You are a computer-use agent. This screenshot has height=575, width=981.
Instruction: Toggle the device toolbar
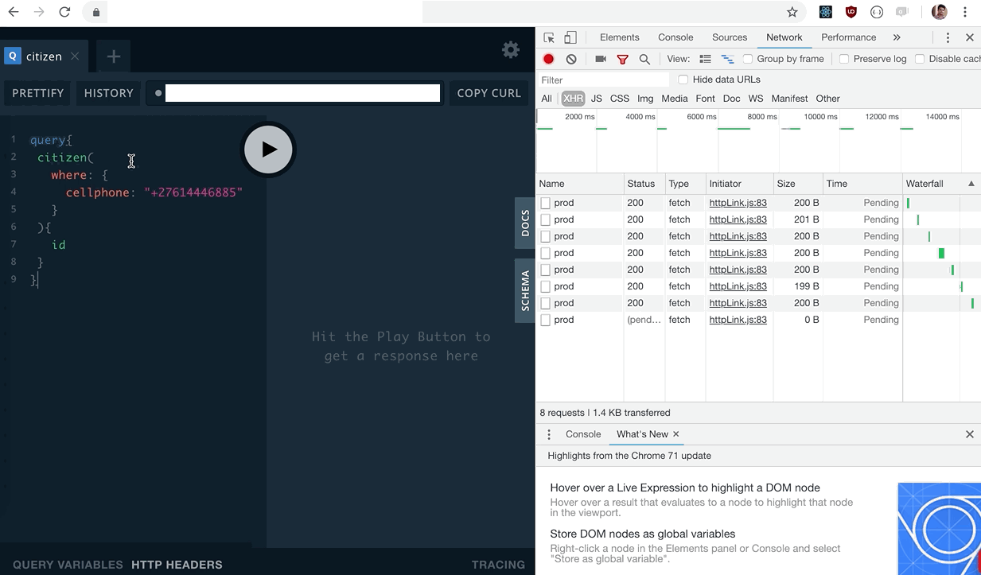pyautogui.click(x=570, y=37)
